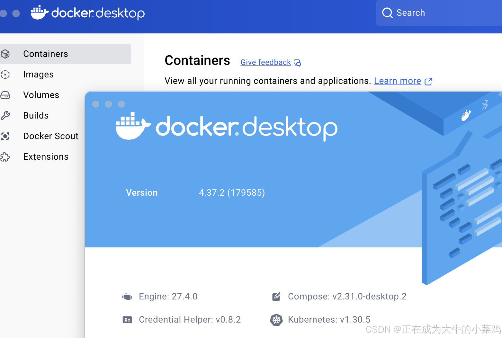This screenshot has height=338, width=502.
Task: Click the Version label in About window
Action: pos(142,193)
